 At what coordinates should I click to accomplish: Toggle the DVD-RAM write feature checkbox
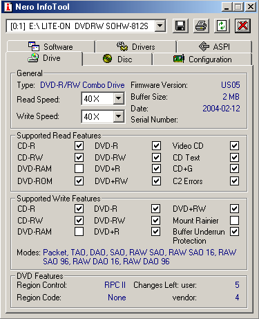click(x=79, y=232)
